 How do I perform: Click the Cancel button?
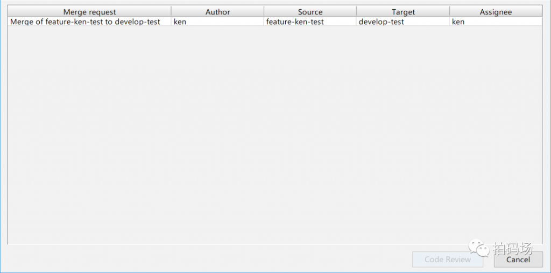pos(518,260)
